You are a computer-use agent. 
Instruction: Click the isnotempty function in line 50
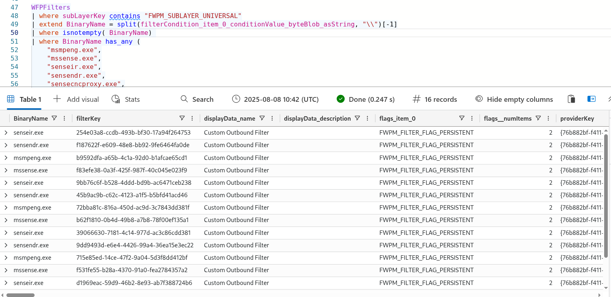(82, 32)
